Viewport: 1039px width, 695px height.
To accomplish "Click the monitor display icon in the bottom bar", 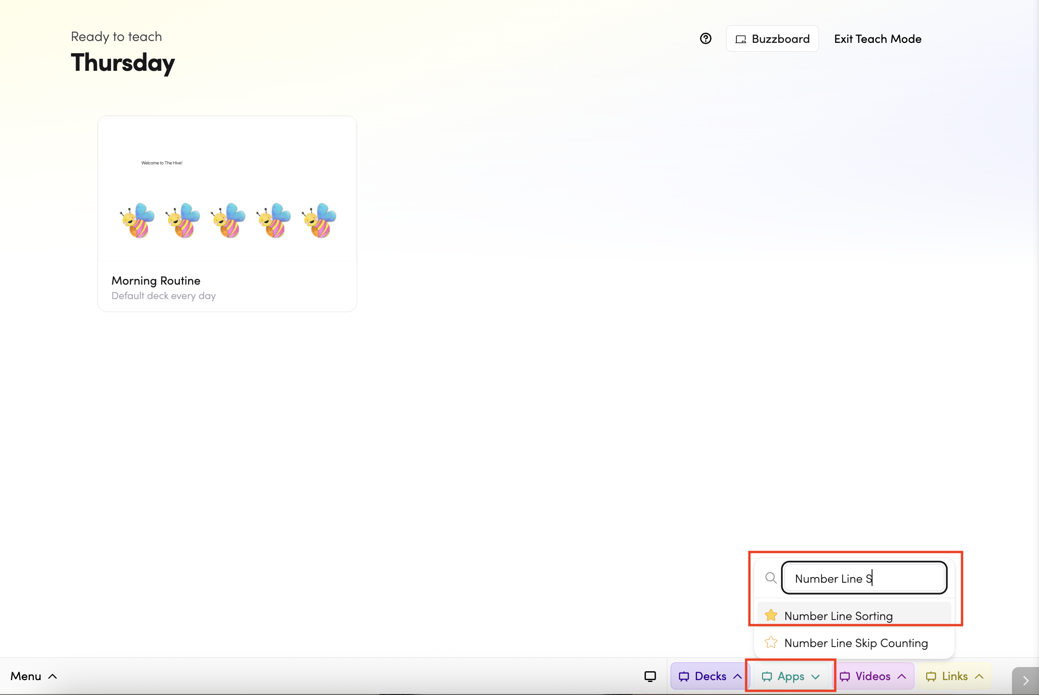I will [650, 676].
